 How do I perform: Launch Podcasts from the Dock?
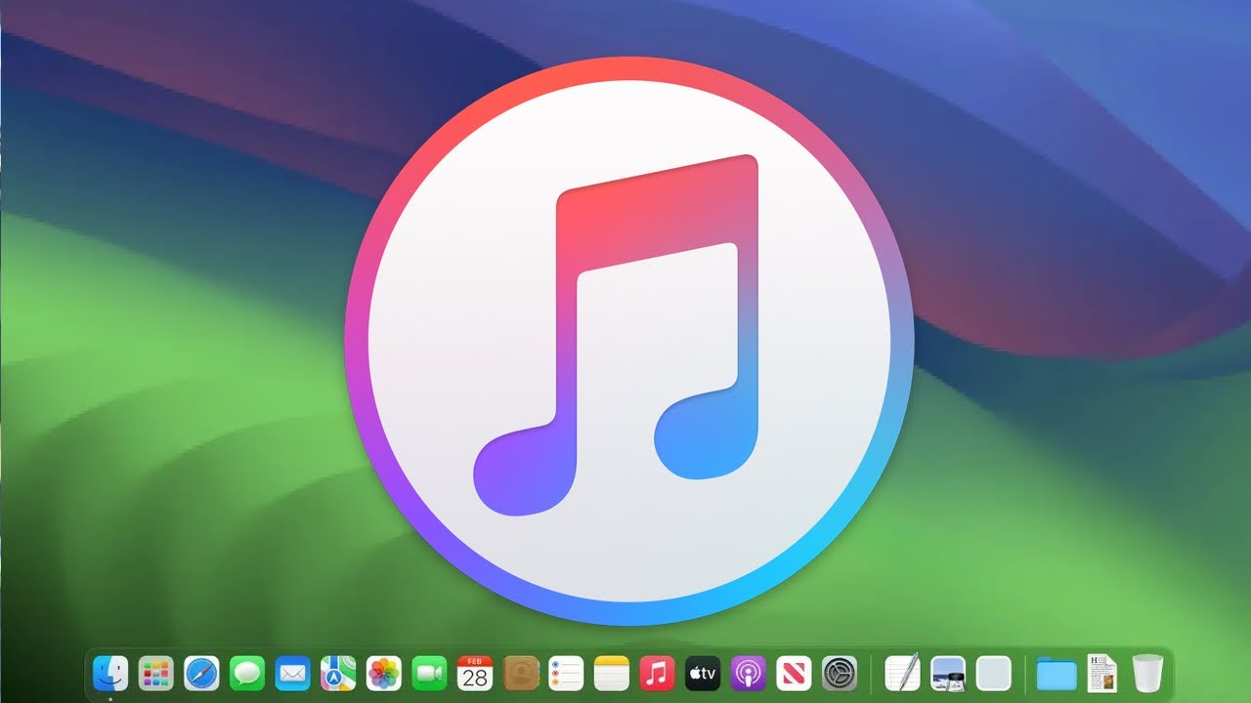coord(749,673)
